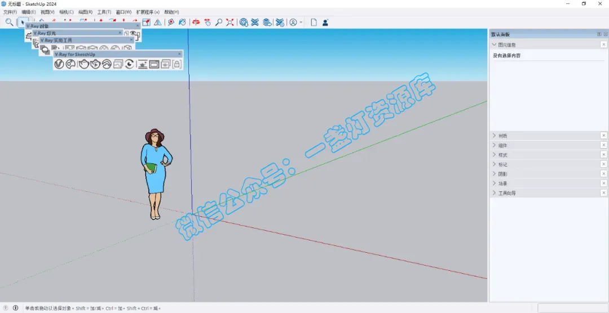
Task: Close the 工具向导 panel section
Action: (x=603, y=193)
